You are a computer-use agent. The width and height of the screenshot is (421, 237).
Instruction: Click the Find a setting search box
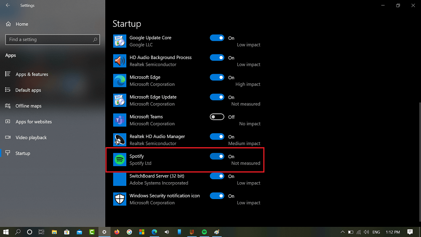pos(53,40)
